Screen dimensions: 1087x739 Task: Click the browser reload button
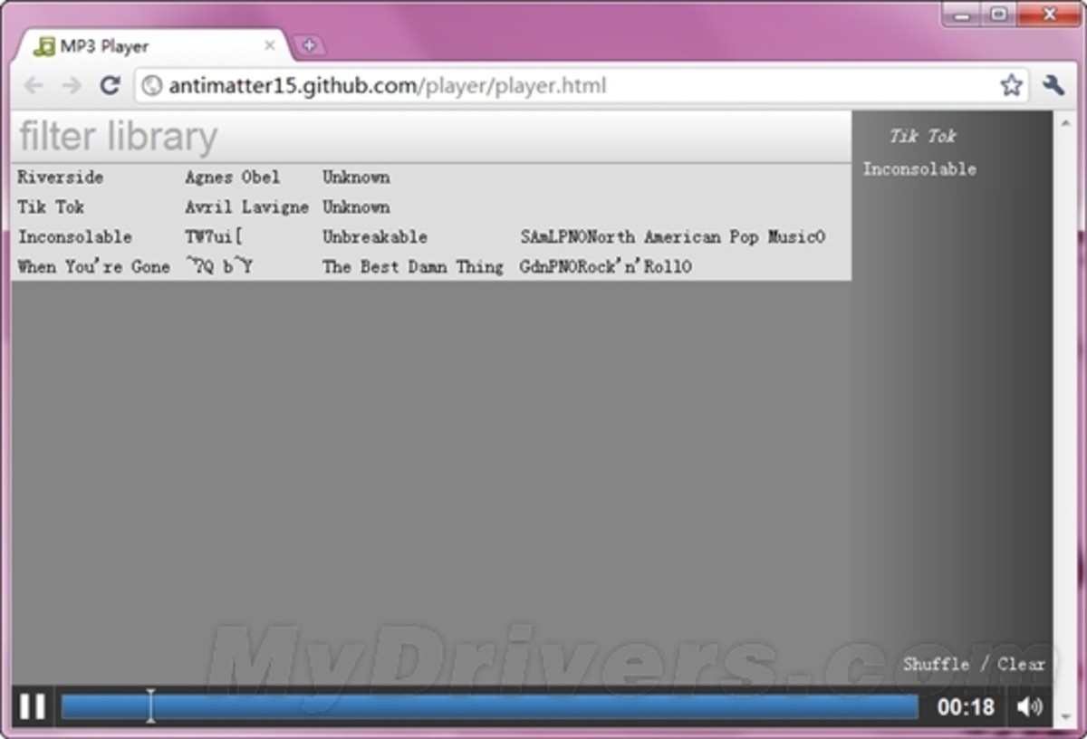(110, 86)
